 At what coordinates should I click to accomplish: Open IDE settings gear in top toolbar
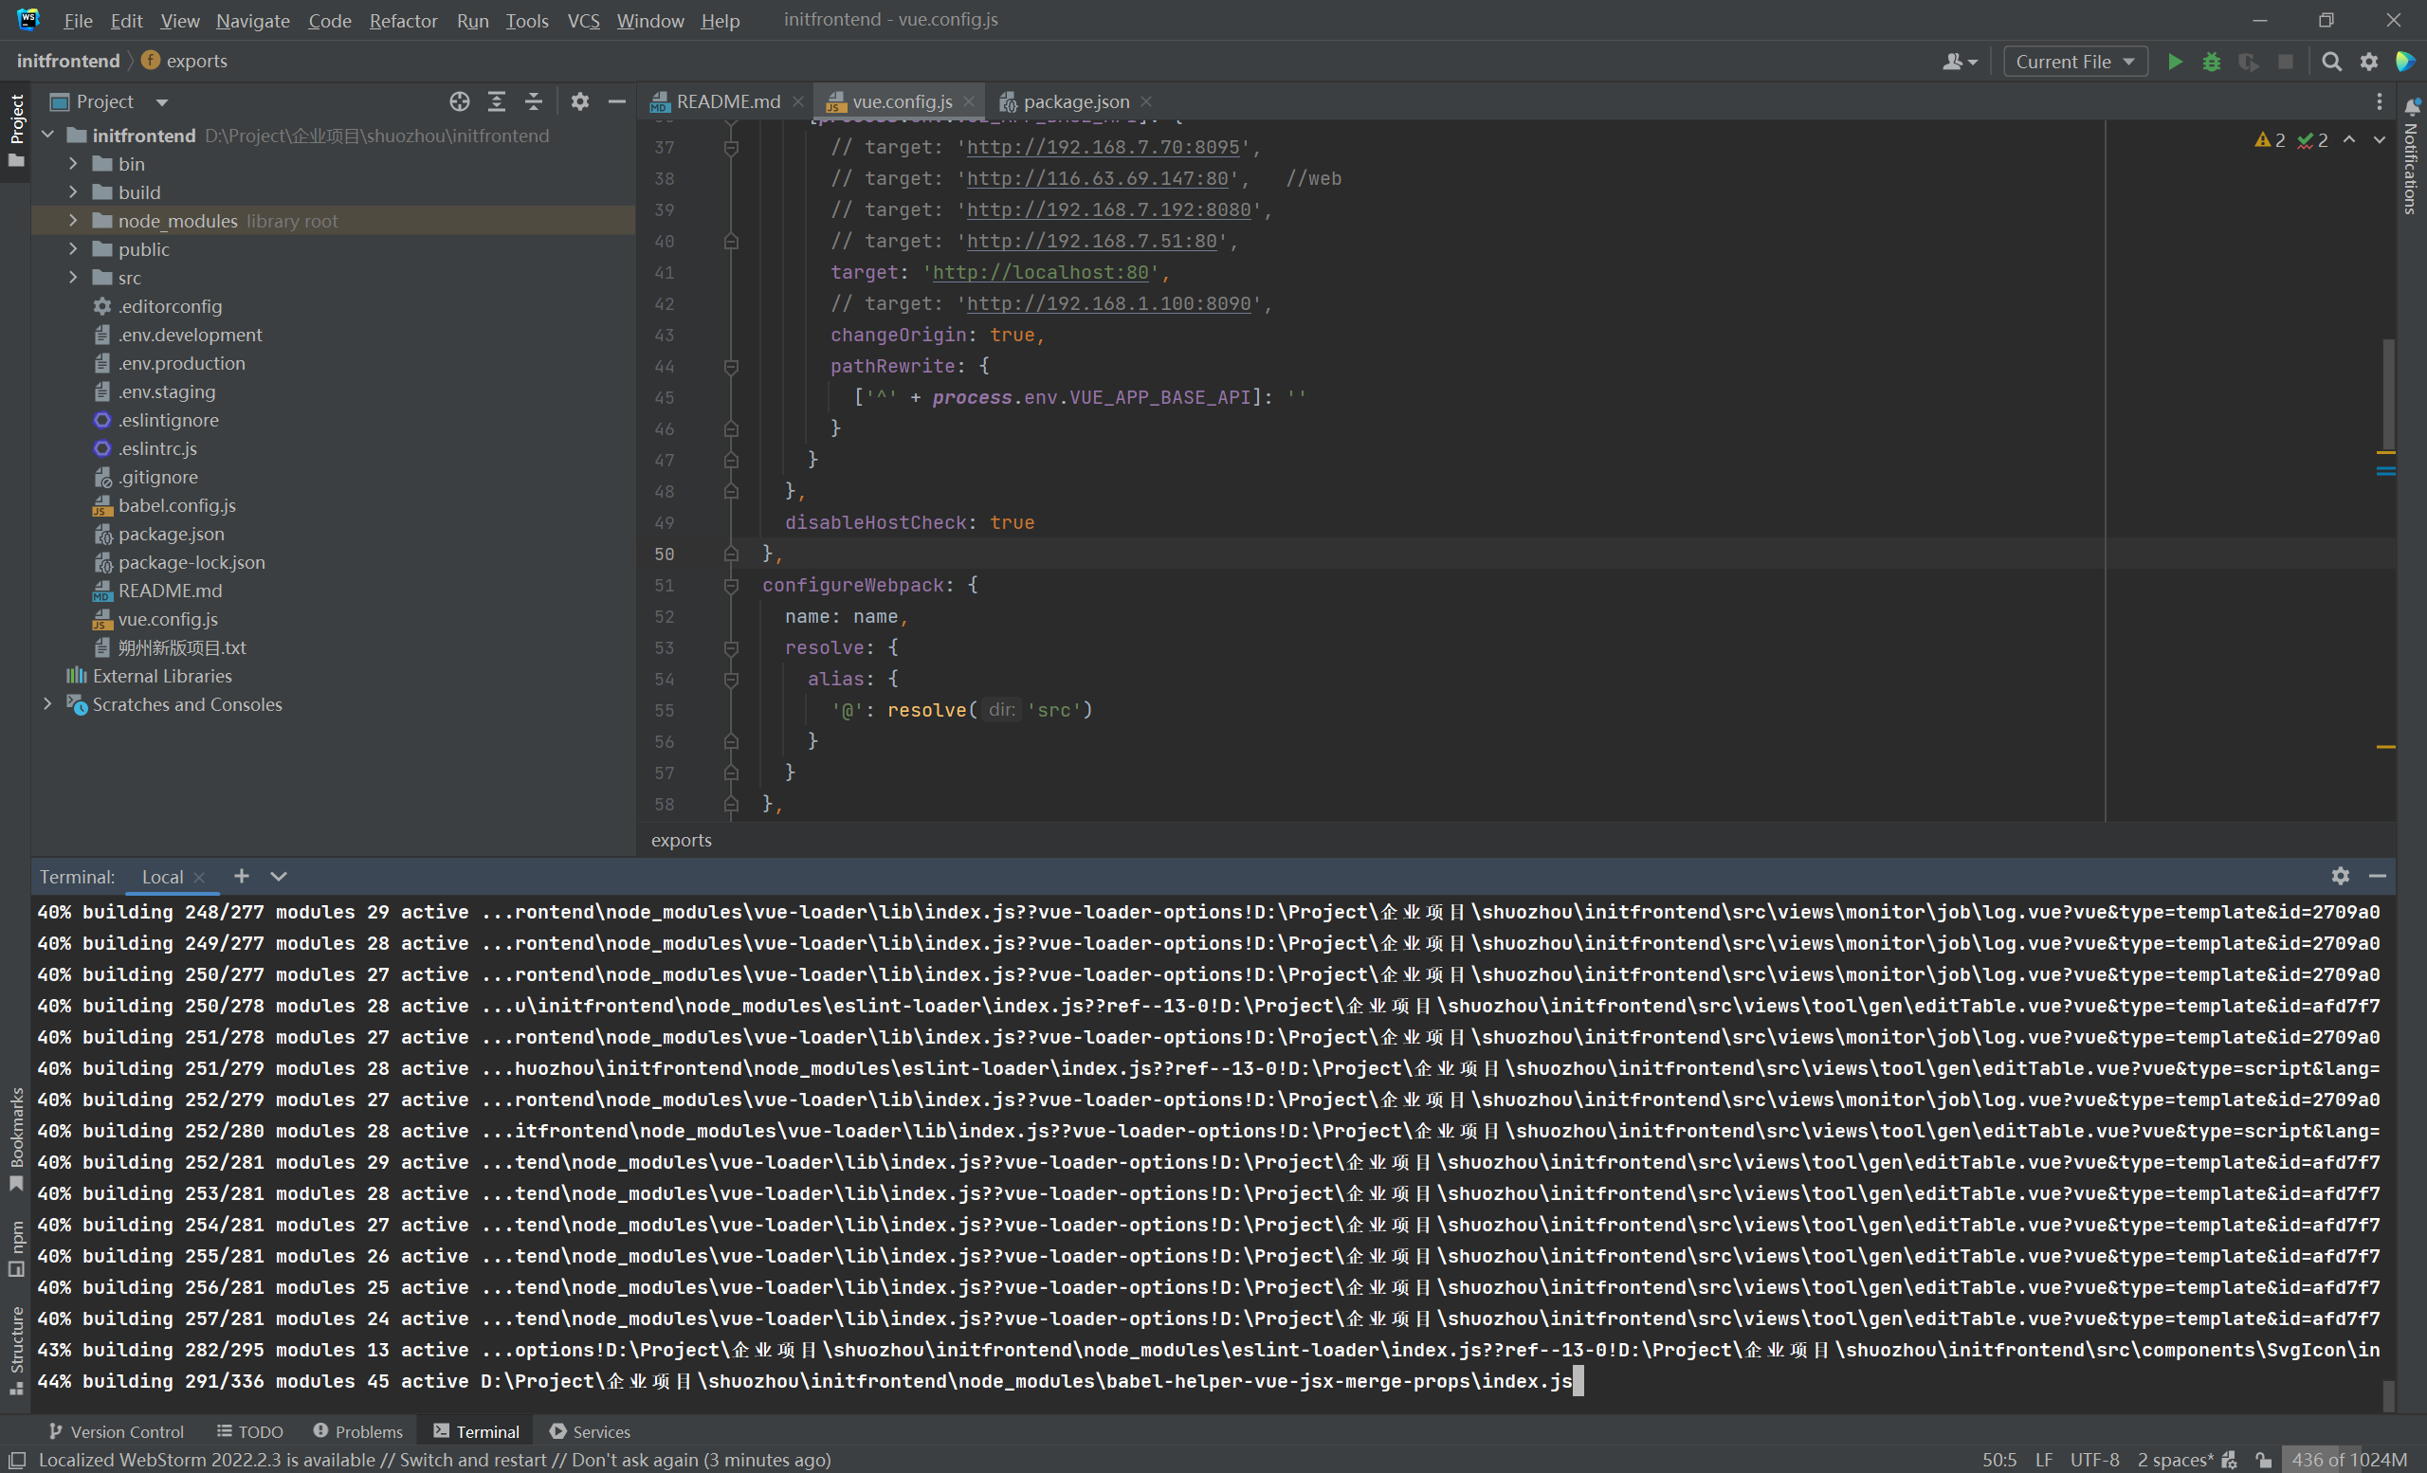[2369, 62]
